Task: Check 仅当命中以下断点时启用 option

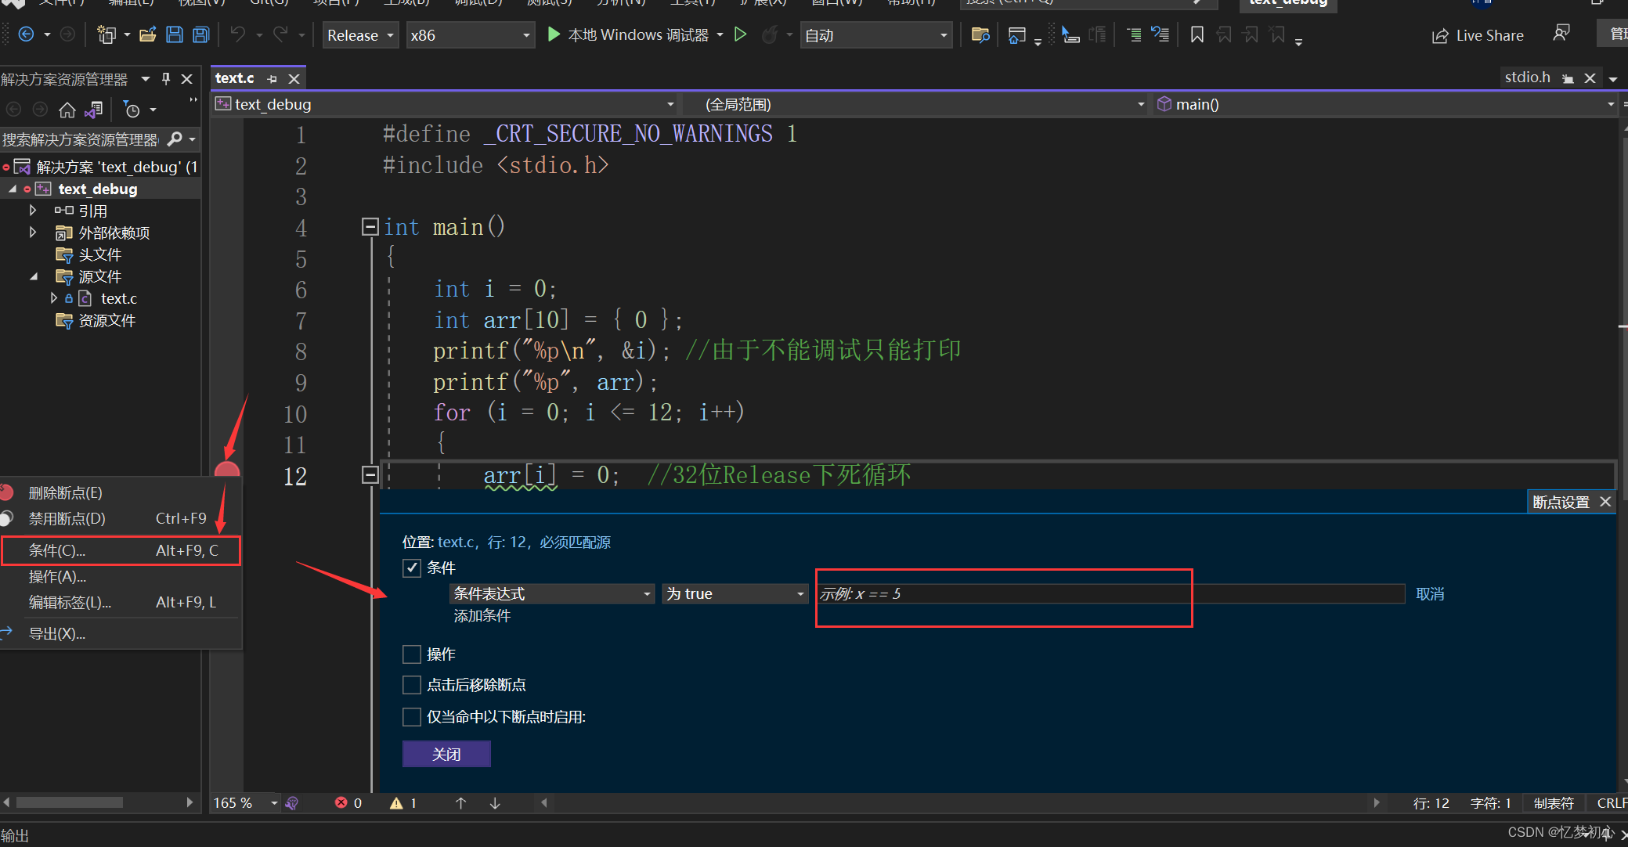Action: [412, 716]
